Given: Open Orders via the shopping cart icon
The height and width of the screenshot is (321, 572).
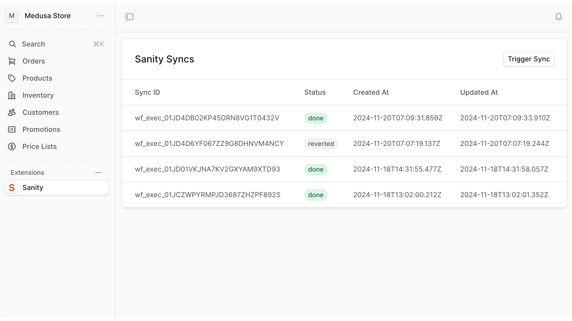Looking at the screenshot, I should coord(13,61).
